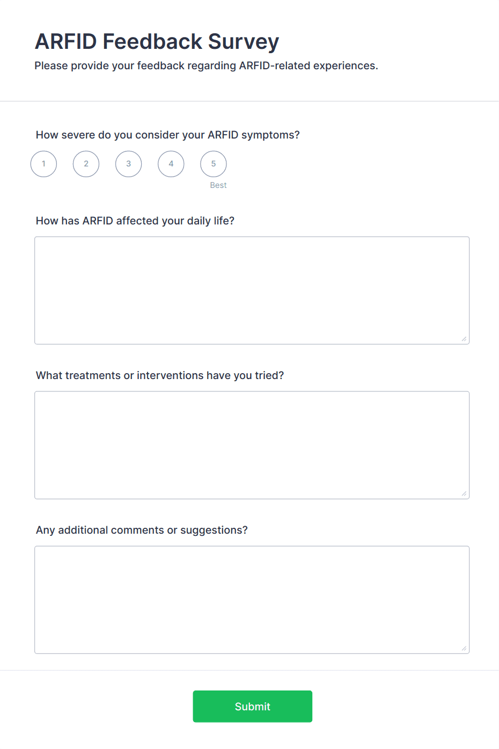This screenshot has height=749, width=499.
Task: Pick rating 4 for symptom severity
Action: pyautogui.click(x=171, y=164)
